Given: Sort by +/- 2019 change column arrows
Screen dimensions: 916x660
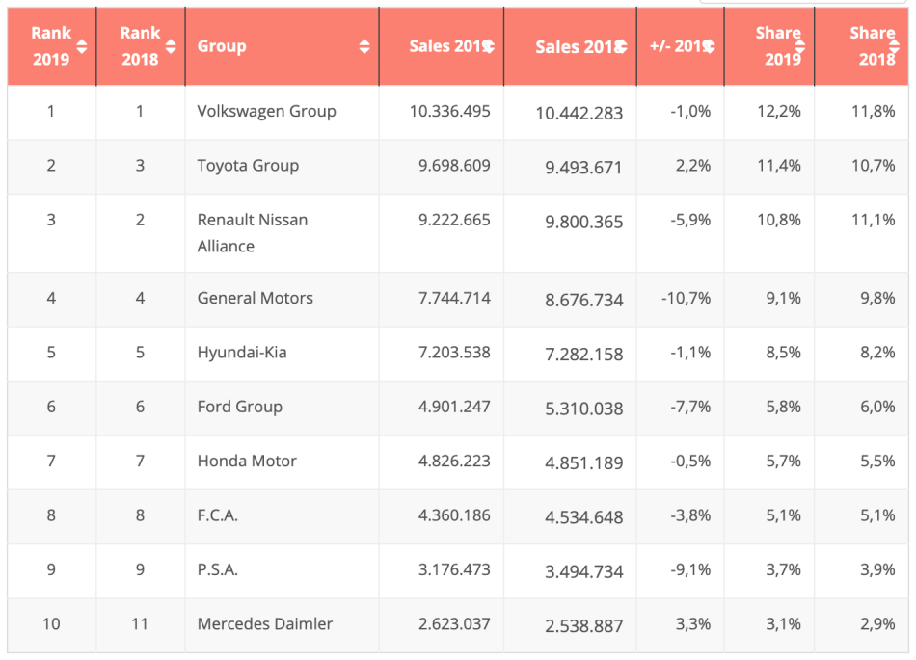Looking at the screenshot, I should click(710, 46).
